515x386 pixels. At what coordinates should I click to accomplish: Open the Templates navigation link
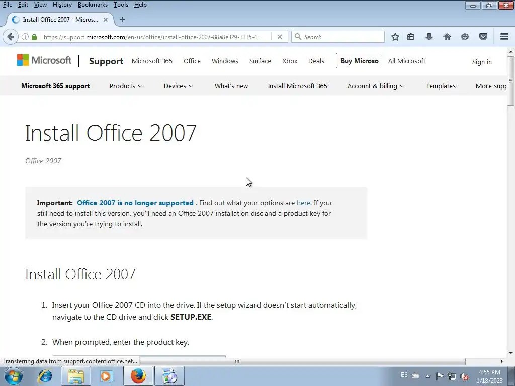coord(441,86)
